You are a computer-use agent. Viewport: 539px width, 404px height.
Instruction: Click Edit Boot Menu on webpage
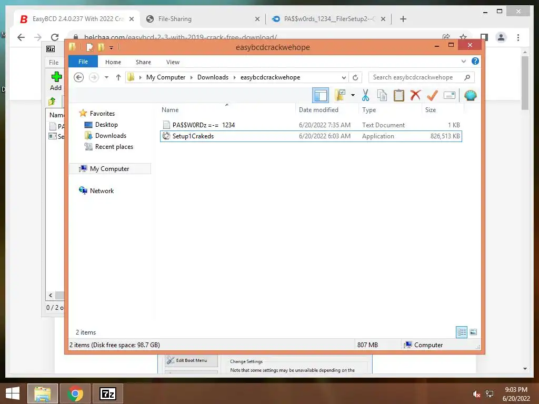tap(191, 360)
